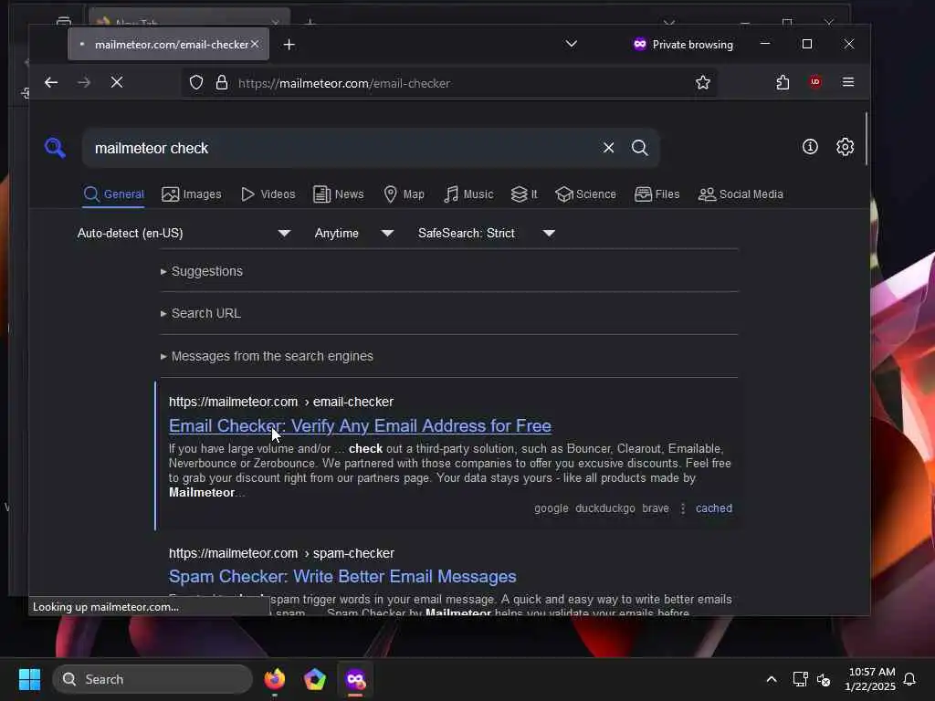Open the Anytime time range dropdown
Image resolution: width=935 pixels, height=701 pixels.
coord(353,233)
